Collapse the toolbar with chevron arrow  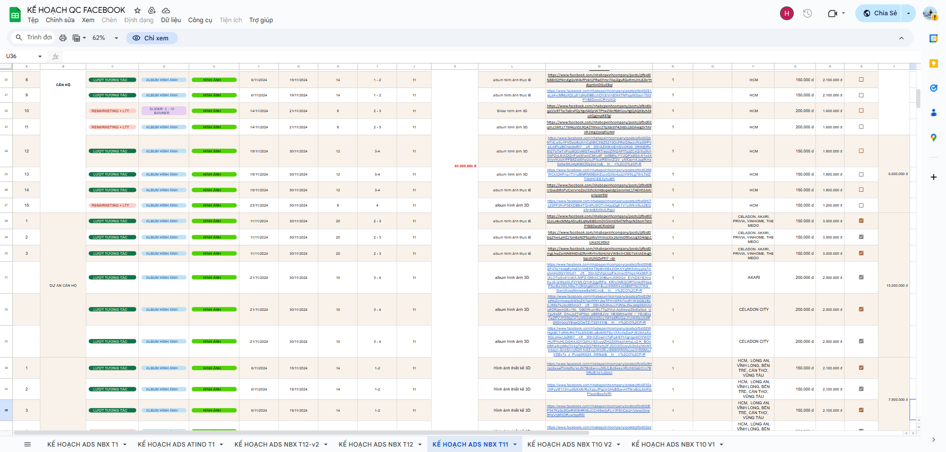(901, 38)
